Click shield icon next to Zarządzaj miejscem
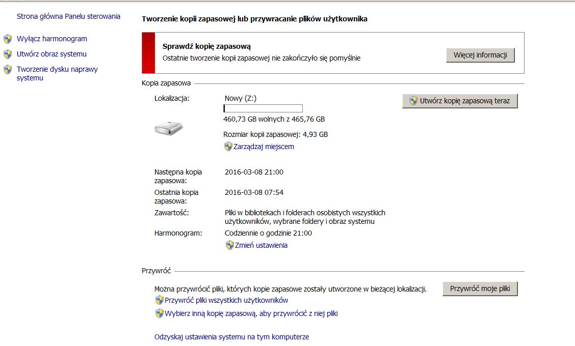Image resolution: width=575 pixels, height=346 pixels. point(228,147)
